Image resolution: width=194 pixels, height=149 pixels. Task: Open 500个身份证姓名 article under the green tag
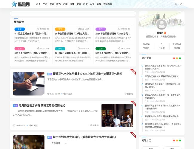[113, 53]
